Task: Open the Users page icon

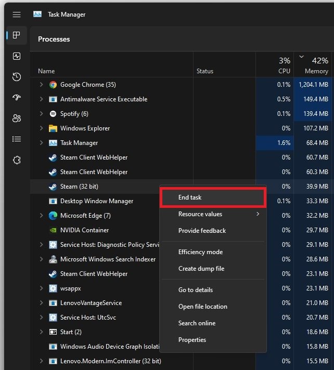Action: point(17,118)
